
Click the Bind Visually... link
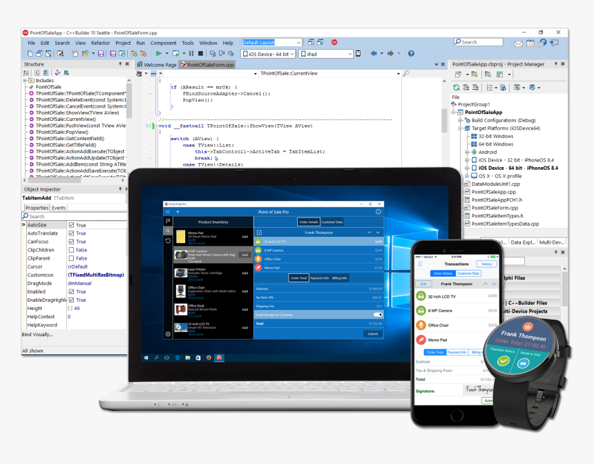click(x=37, y=334)
